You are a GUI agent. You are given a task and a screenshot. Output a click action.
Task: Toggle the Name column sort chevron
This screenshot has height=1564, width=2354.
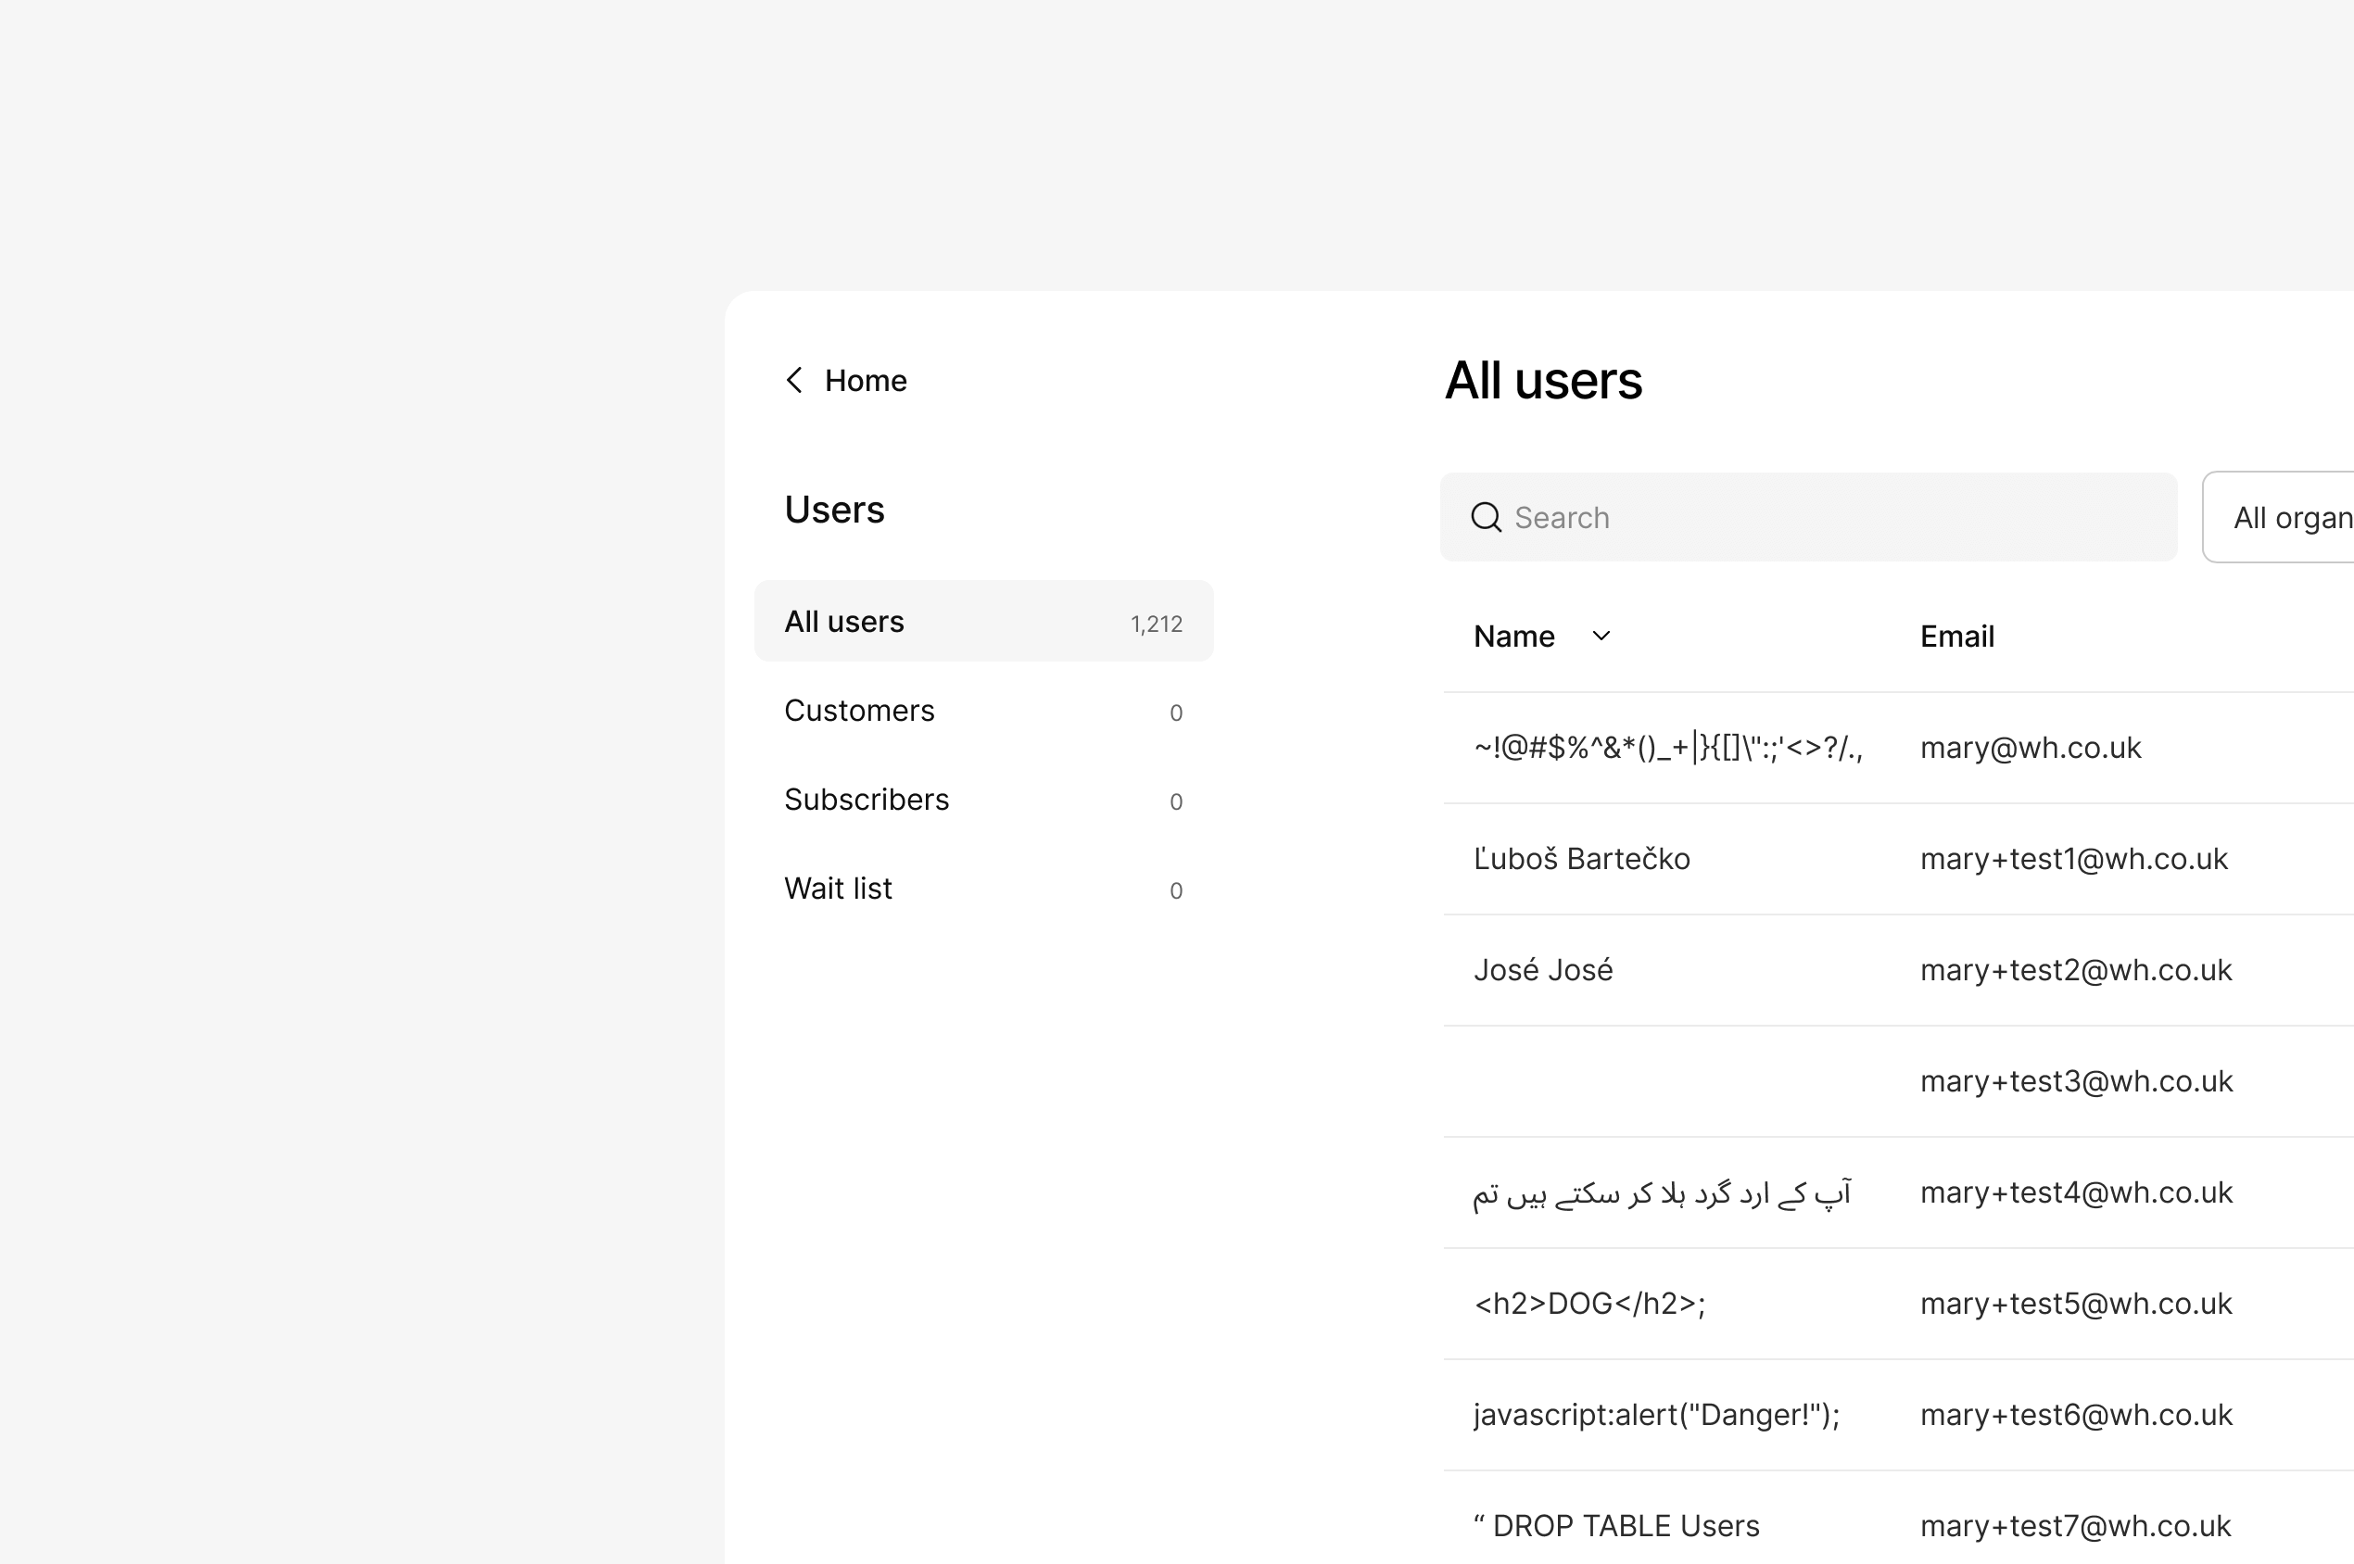point(1601,637)
